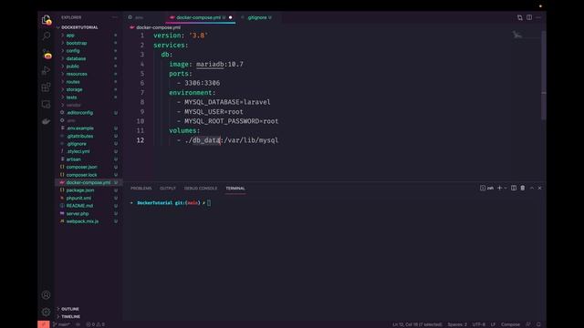The height and width of the screenshot is (328, 584).
Task: Open the Manage gear icon
Action: point(46,312)
